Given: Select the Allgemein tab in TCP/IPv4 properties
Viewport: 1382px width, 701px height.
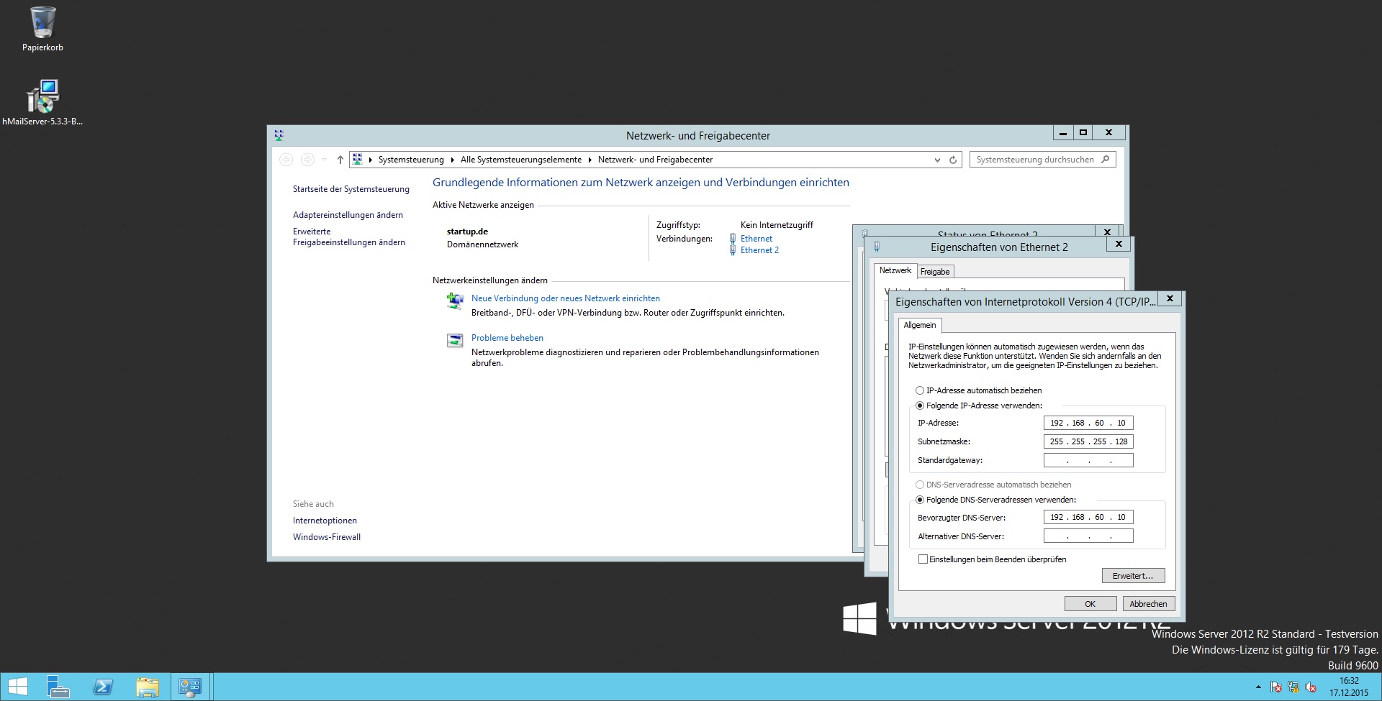Looking at the screenshot, I should click(919, 325).
